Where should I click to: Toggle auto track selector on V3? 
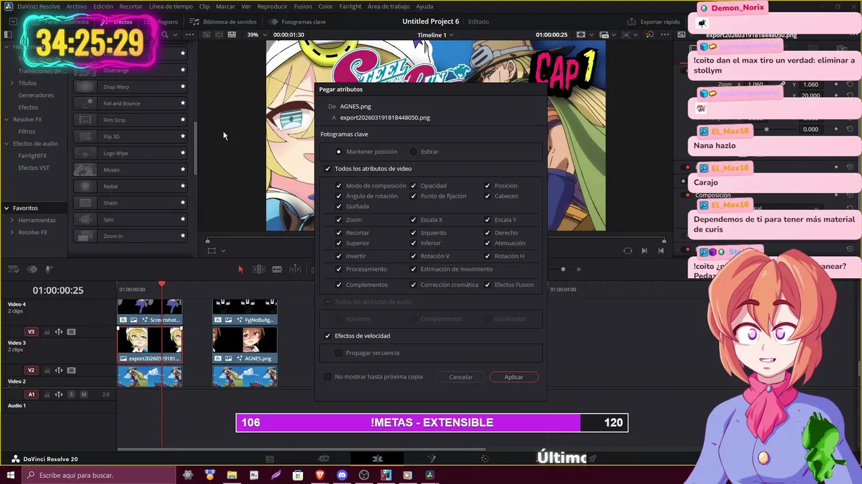pyautogui.click(x=59, y=332)
